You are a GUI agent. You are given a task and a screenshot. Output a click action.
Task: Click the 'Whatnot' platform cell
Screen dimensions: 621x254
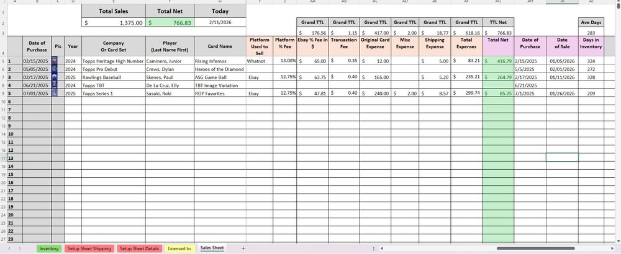click(260, 61)
